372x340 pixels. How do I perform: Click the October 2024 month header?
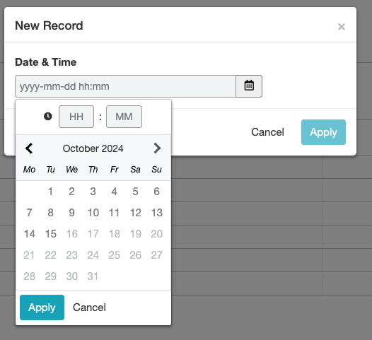(93, 148)
